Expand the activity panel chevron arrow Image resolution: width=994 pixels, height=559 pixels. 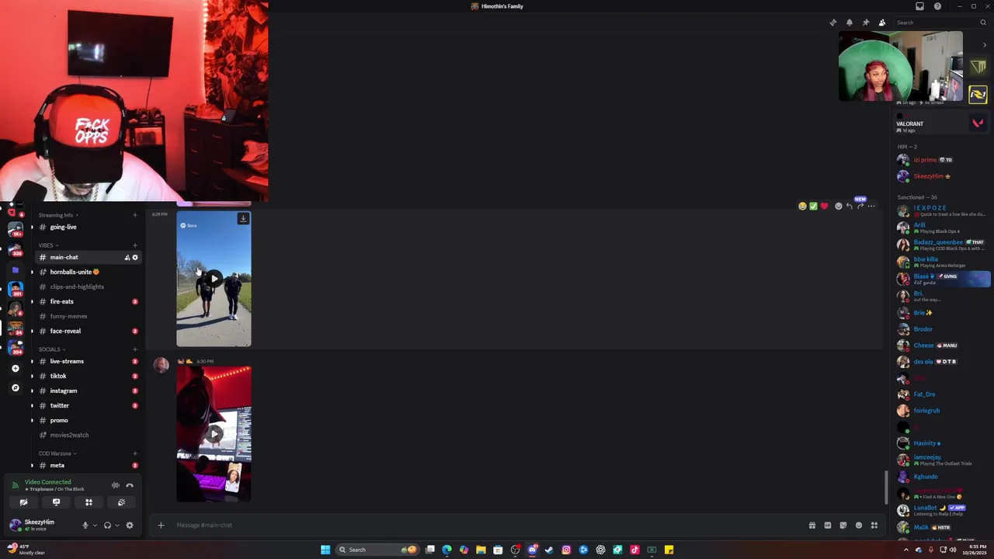click(985, 45)
